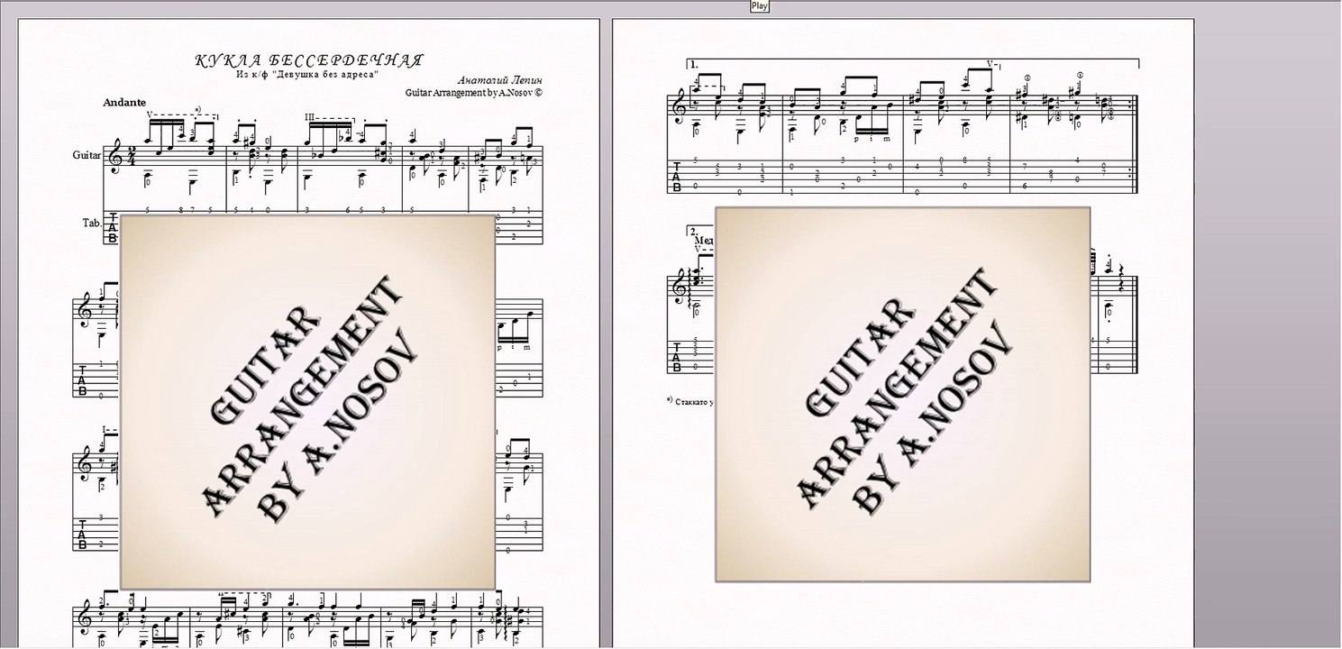Select the "Andante" tempo marking

[x=124, y=103]
